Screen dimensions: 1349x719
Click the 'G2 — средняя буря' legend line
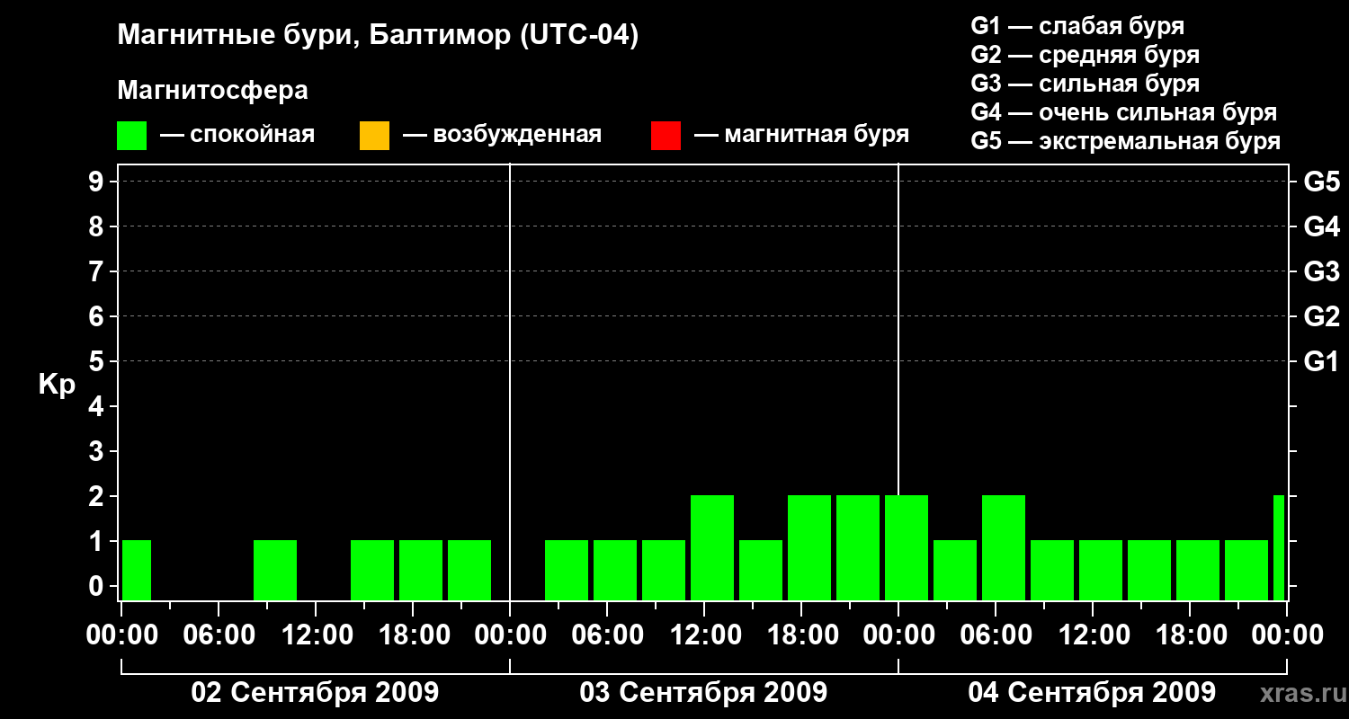[x=1085, y=55]
